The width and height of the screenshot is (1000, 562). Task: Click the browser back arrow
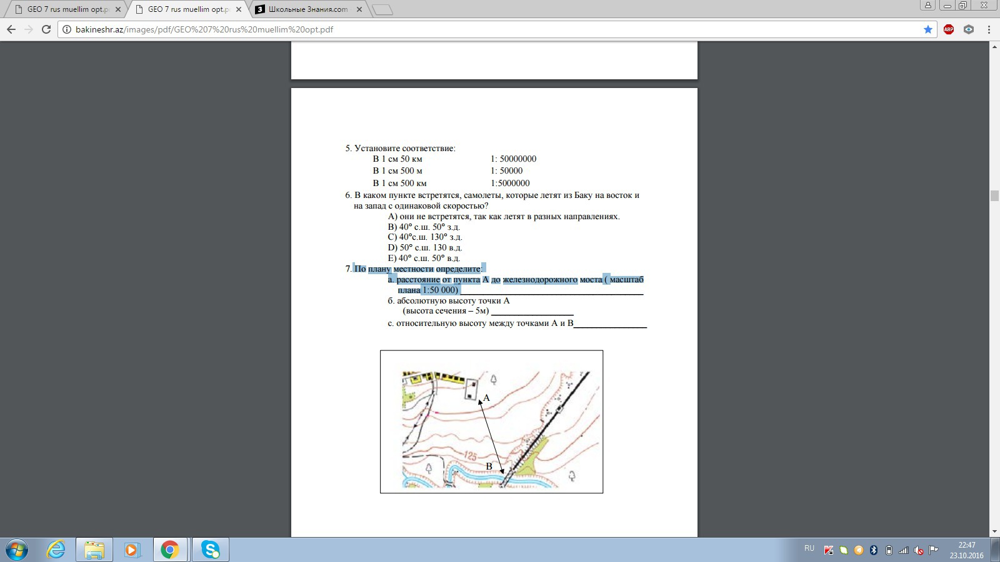(x=11, y=29)
